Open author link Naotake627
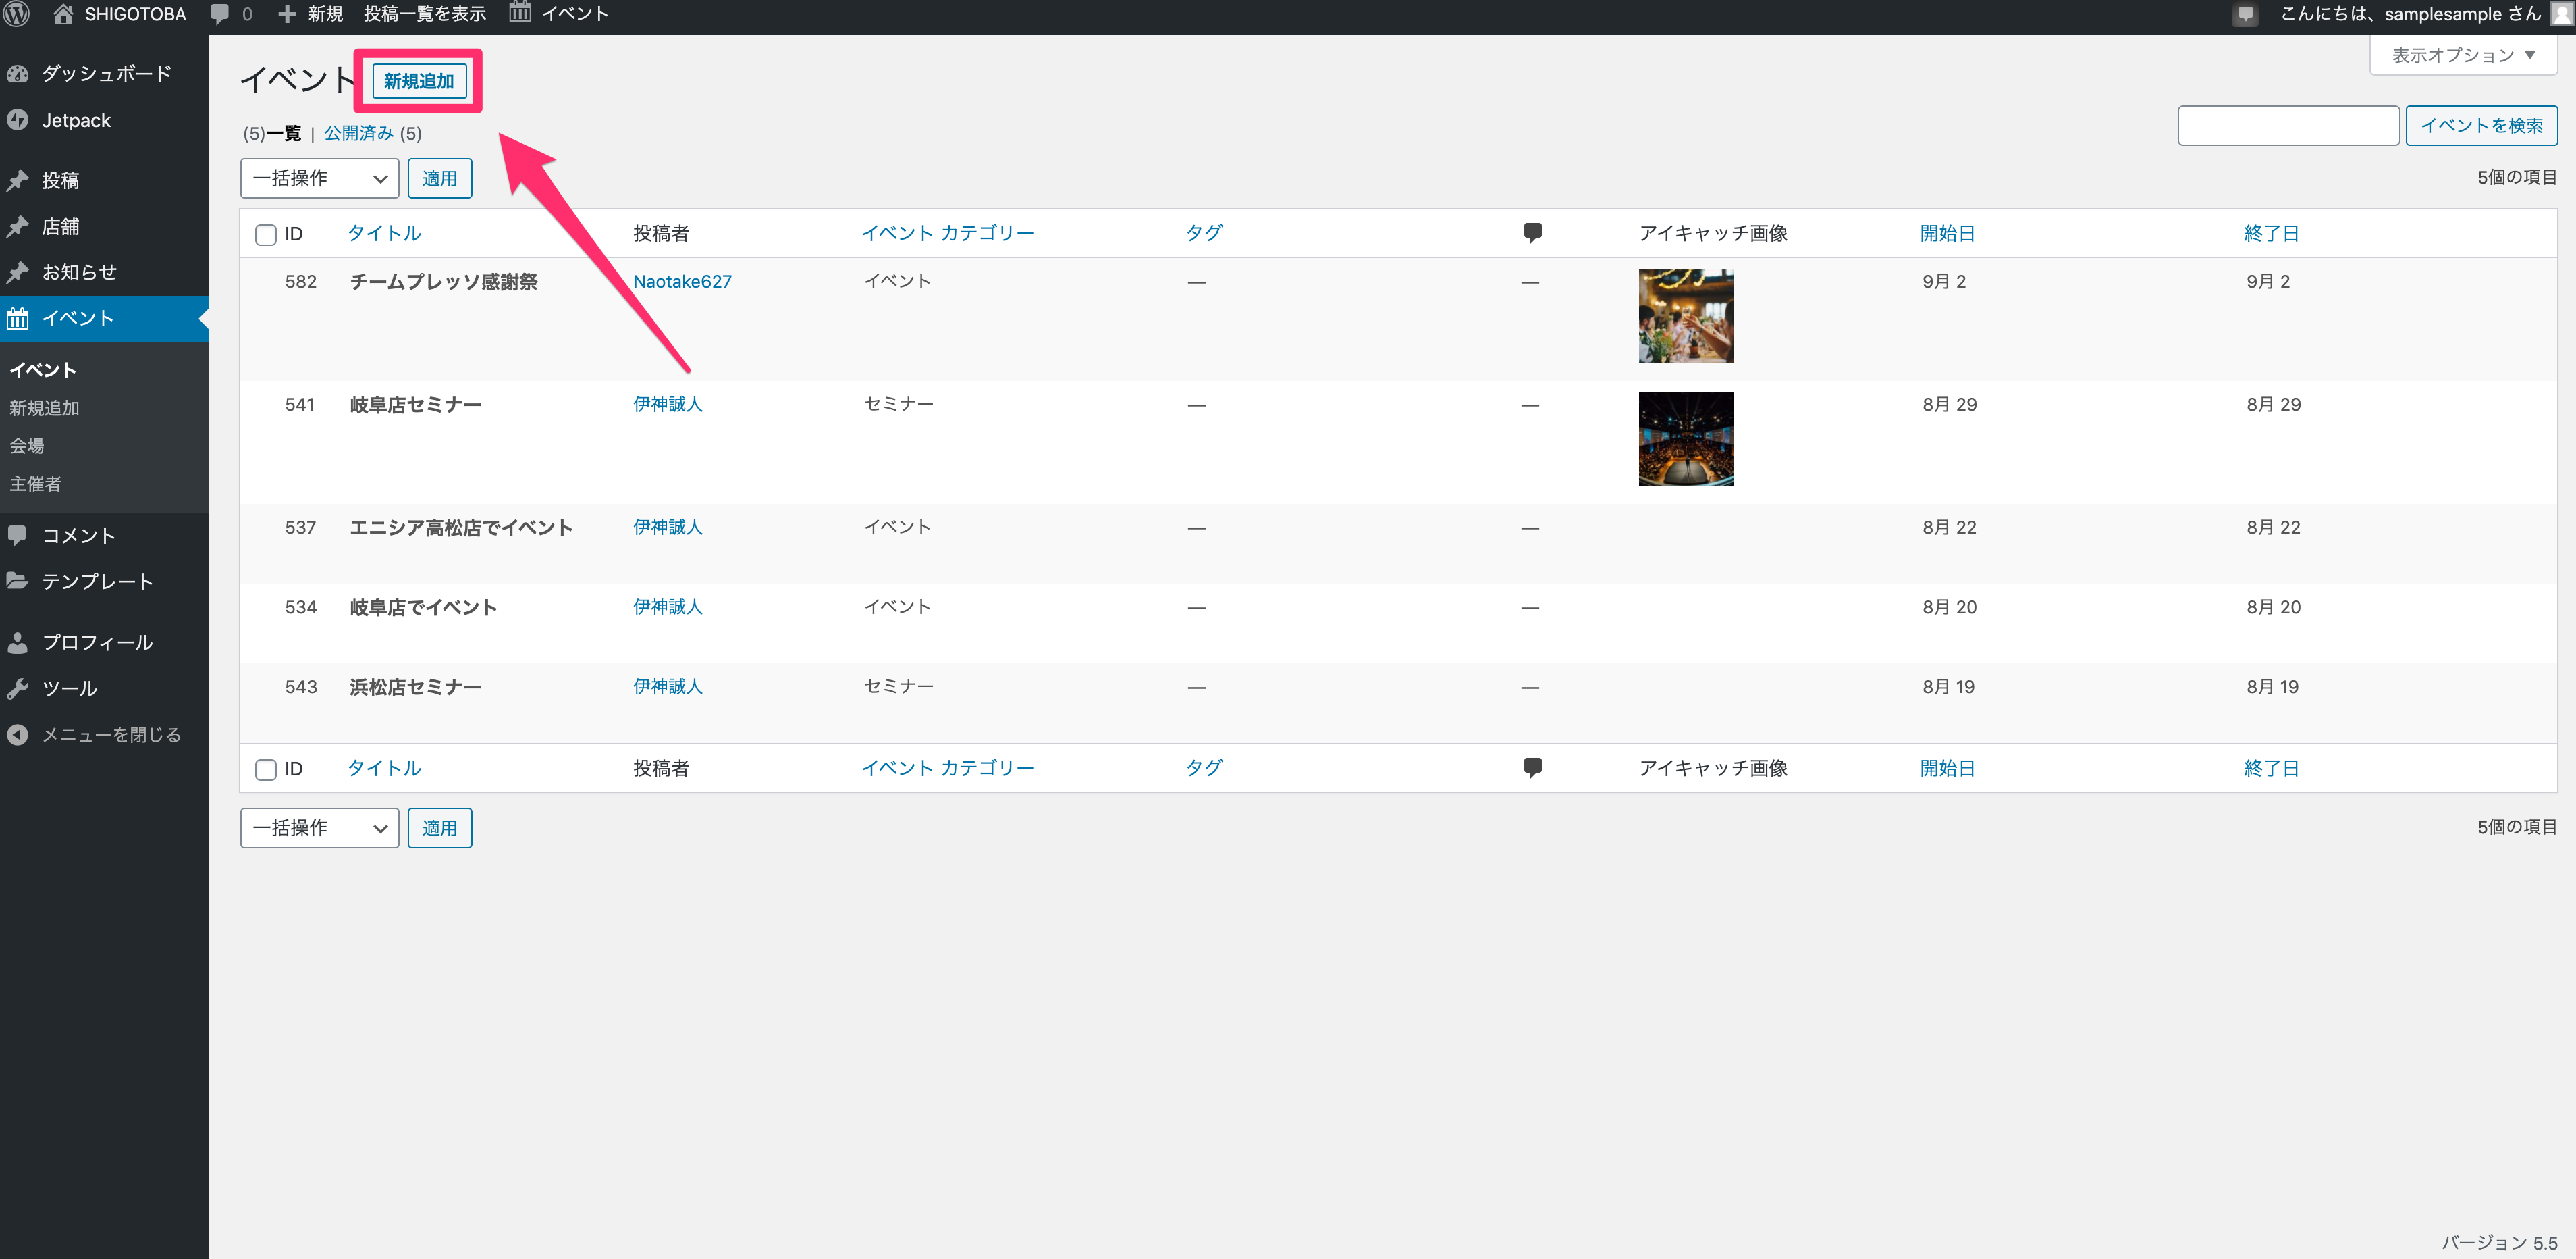The height and width of the screenshot is (1259, 2576). pos(682,281)
